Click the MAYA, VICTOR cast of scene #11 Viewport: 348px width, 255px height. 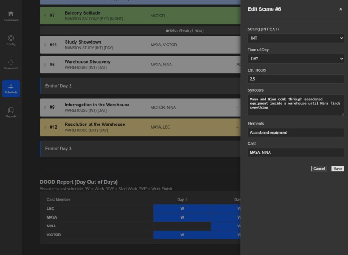point(164,45)
